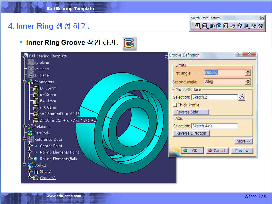Click Groove icon in Sketch-Based Features toolbar
The height and width of the screenshot is (204, 272).
219,26
